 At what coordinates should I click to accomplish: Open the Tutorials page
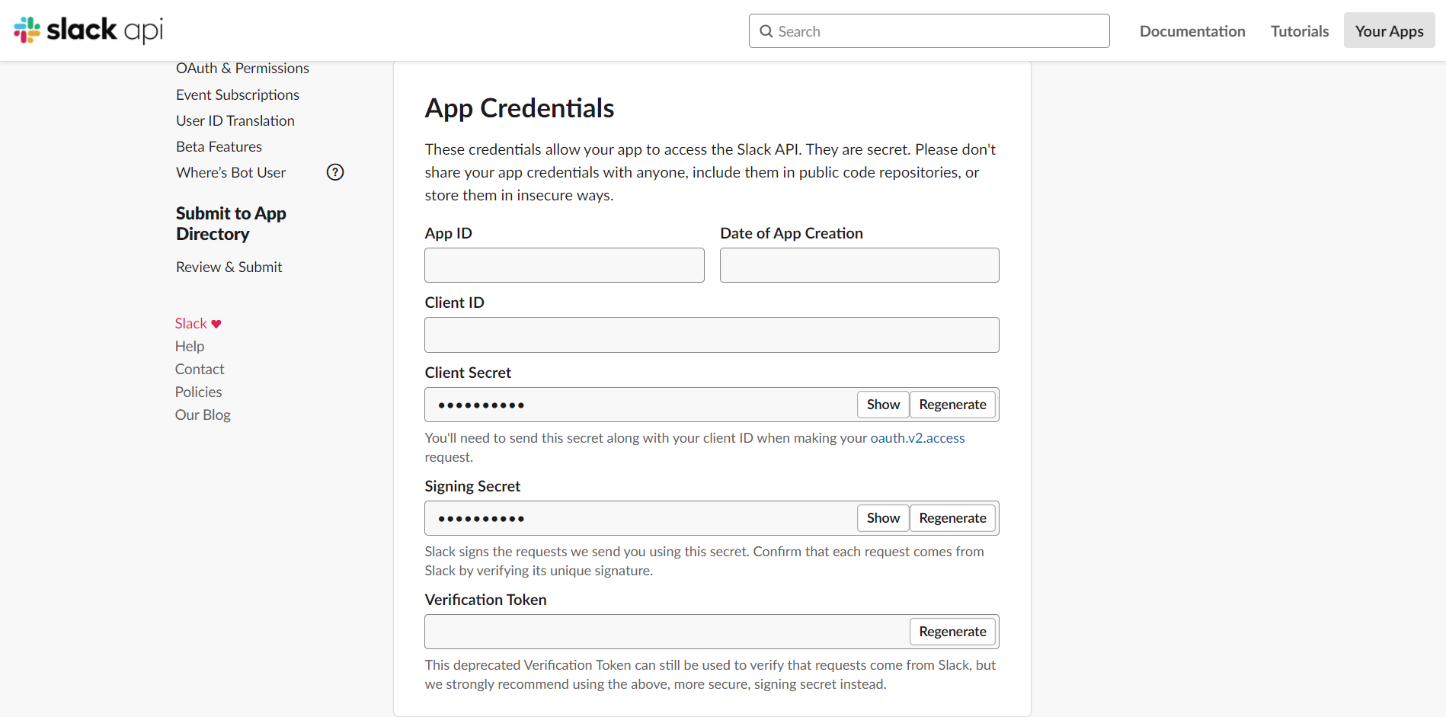pyautogui.click(x=1300, y=31)
